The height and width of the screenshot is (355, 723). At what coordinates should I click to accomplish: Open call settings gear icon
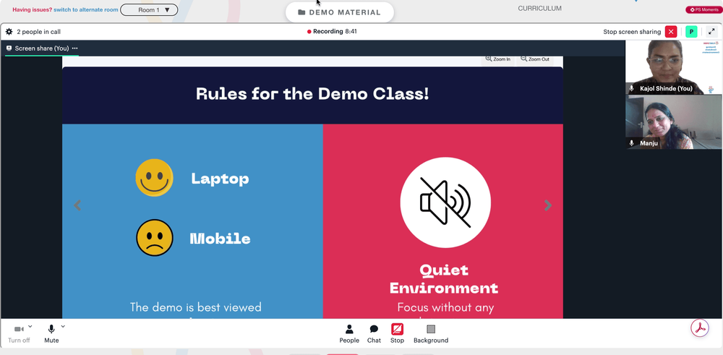click(9, 32)
